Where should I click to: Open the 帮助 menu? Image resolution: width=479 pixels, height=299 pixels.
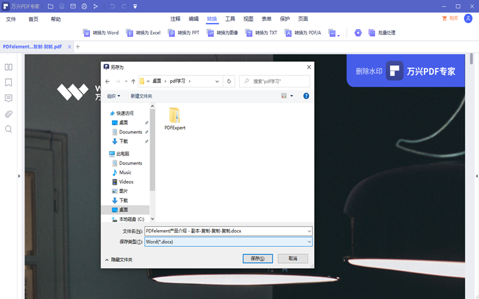(56, 19)
